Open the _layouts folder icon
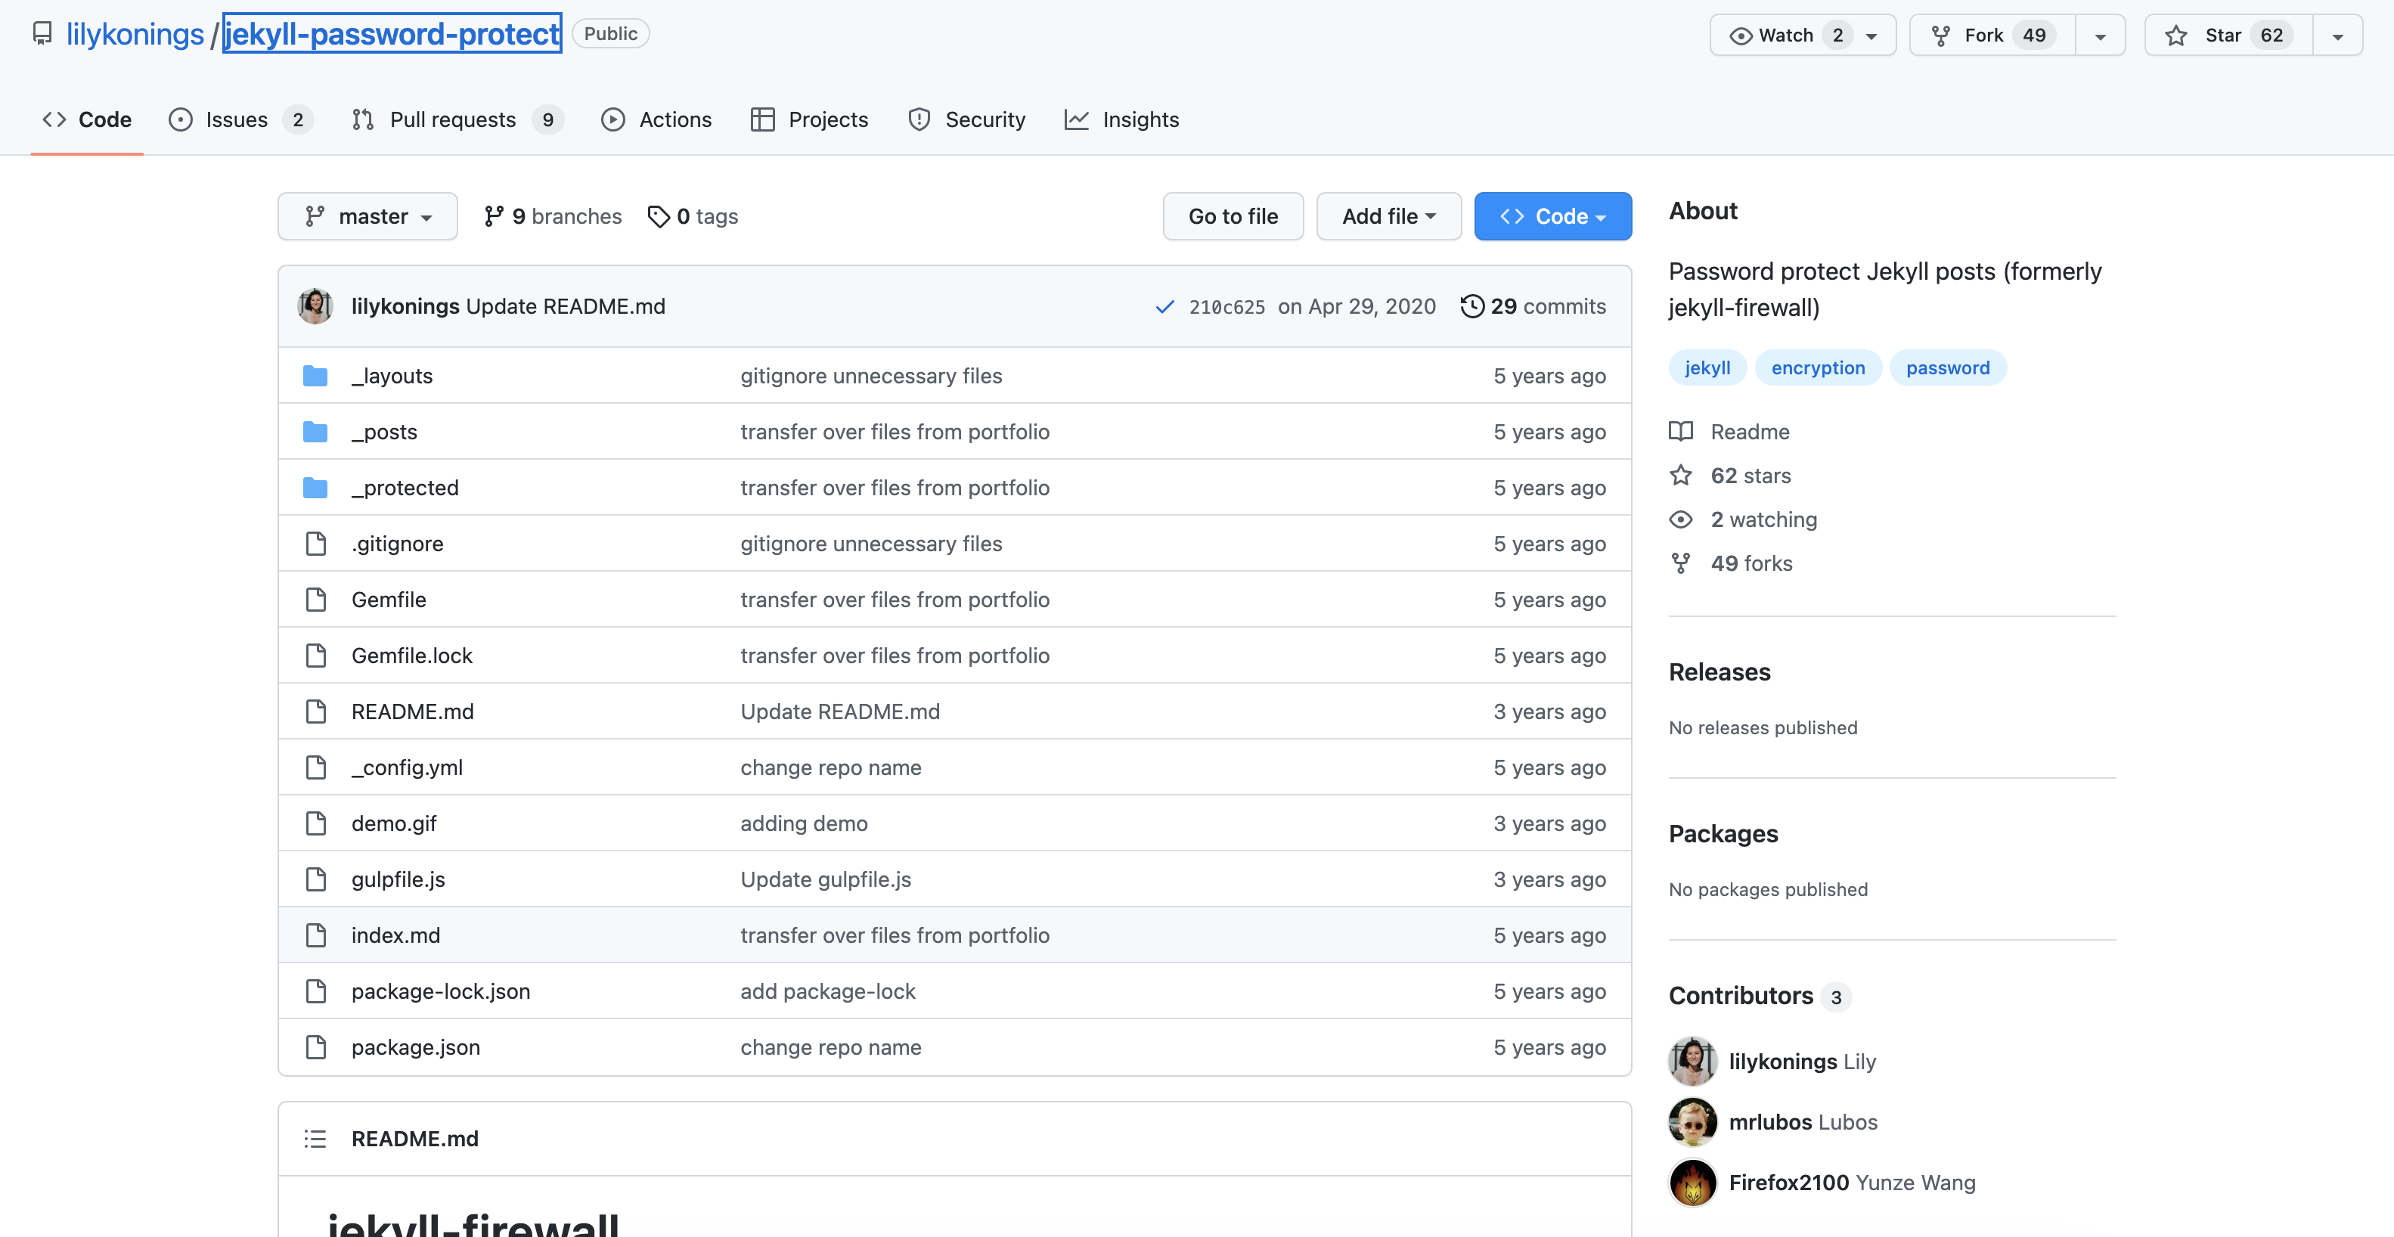The height and width of the screenshot is (1237, 2394). pyautogui.click(x=316, y=376)
